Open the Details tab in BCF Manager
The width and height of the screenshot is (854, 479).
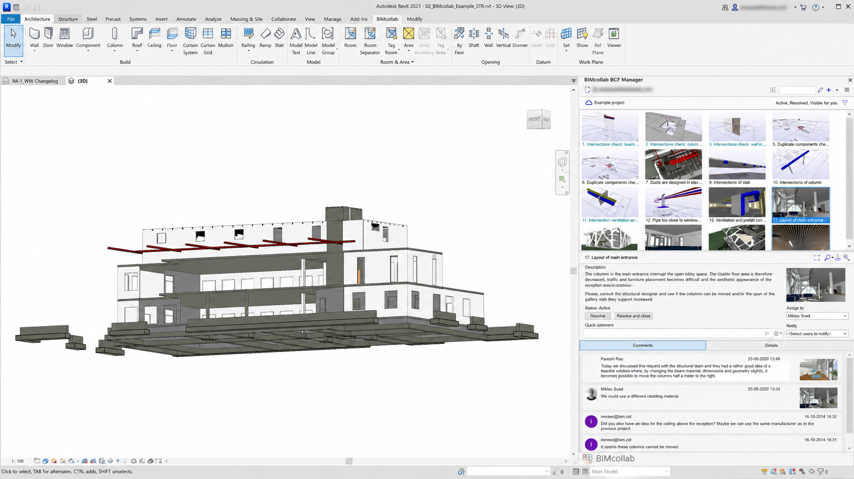771,345
